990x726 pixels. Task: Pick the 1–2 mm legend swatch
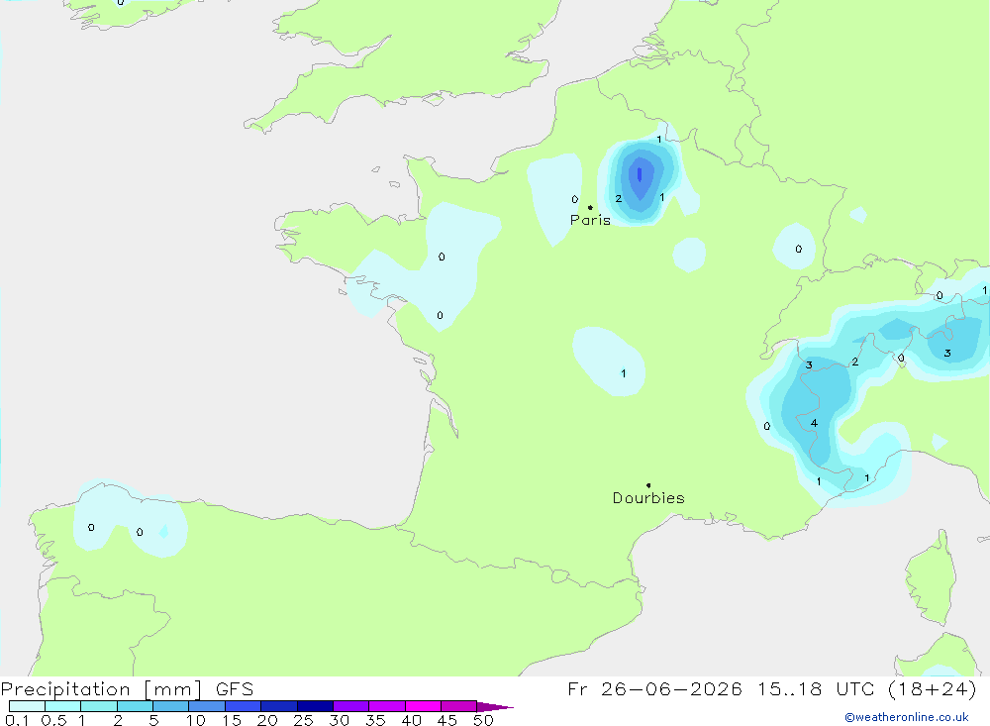pos(99,706)
